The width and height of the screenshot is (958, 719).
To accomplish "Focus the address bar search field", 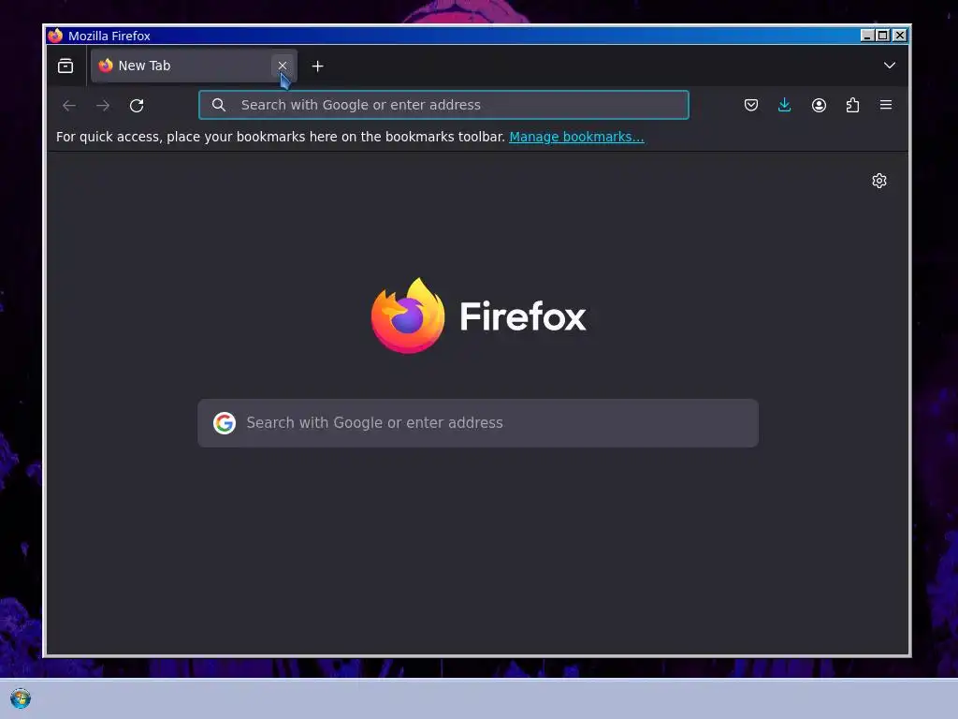I will coord(443,105).
